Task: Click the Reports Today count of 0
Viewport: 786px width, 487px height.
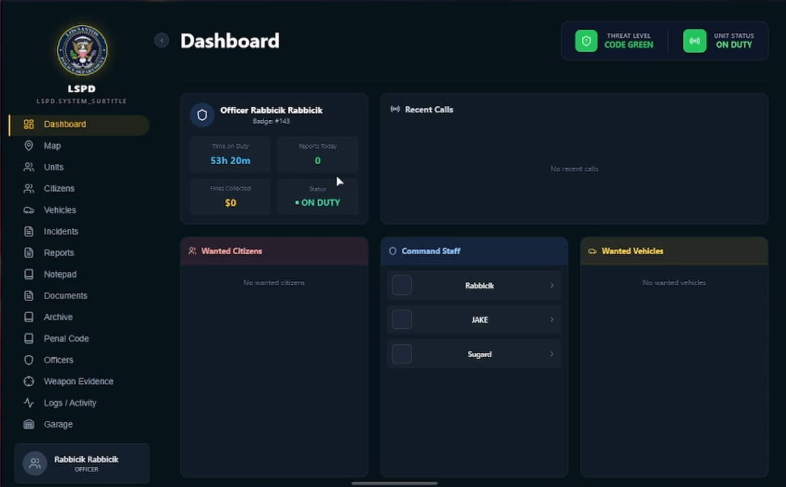Action: pos(317,161)
